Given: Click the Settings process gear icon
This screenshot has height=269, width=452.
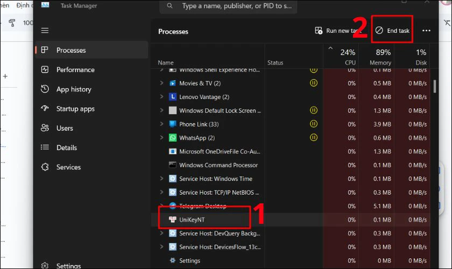Looking at the screenshot, I should (x=172, y=260).
